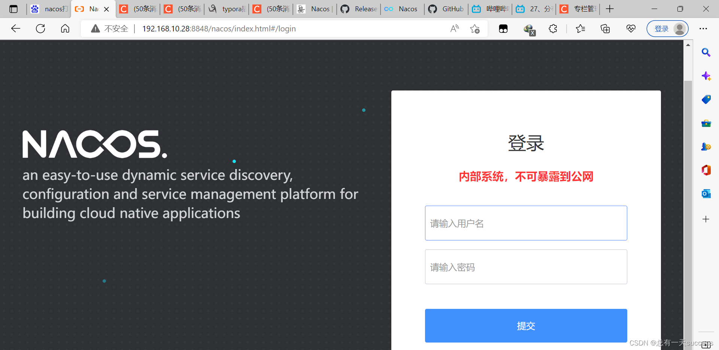Screen dimensions: 719x350
Task: Open the Outlook sidebar icon
Action: (x=706, y=194)
